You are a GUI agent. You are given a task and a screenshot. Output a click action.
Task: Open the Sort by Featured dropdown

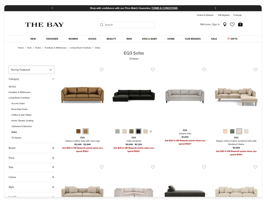tap(32, 70)
